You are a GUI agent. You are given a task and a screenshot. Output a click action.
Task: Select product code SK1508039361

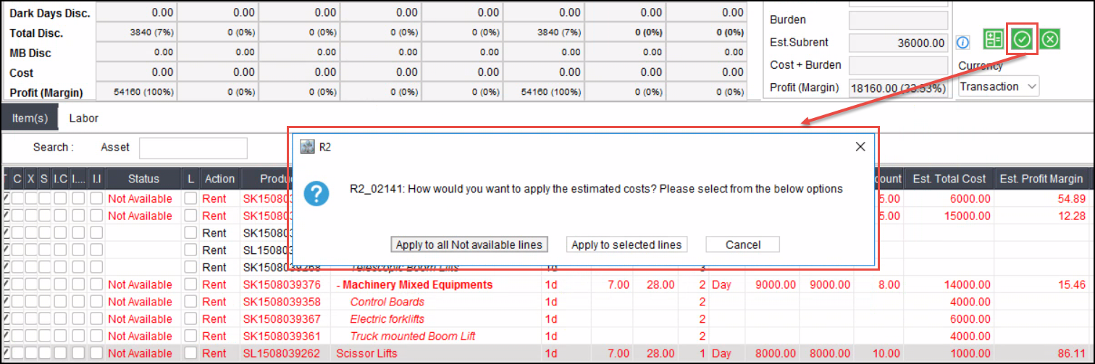pyautogui.click(x=282, y=336)
